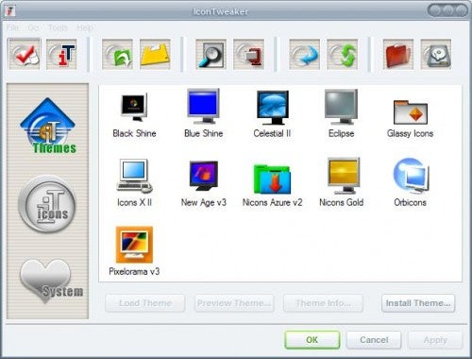
Task: Click the iT logo toolbar icon
Action: click(x=61, y=54)
